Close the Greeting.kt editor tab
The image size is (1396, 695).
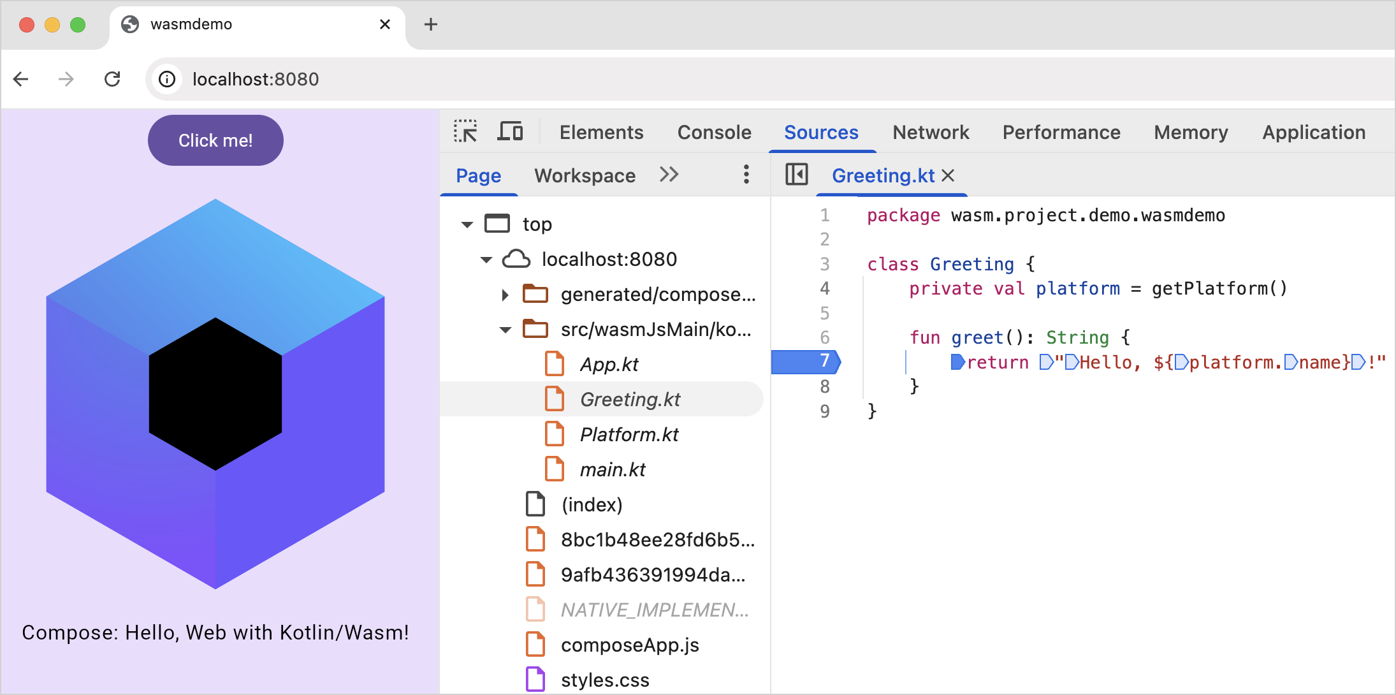pyautogui.click(x=949, y=175)
